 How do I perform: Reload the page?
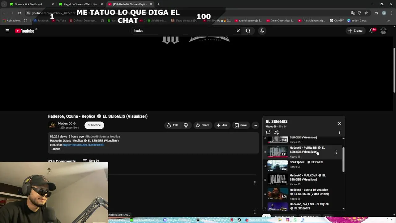tap(19, 13)
